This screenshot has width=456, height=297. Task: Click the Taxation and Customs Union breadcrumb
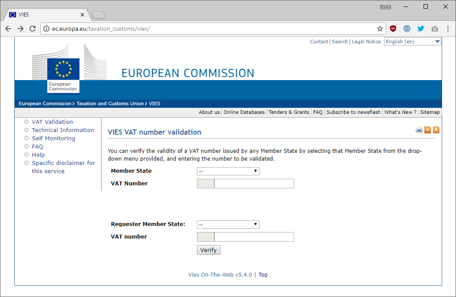coord(110,103)
